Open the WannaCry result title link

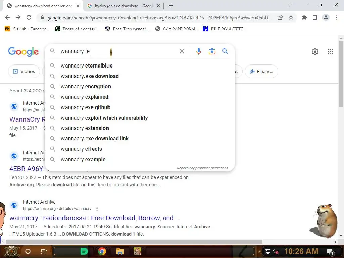27,119
